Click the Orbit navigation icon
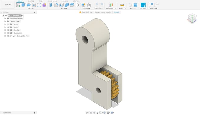Screen dimensions: 200x115 click(x=87, y=113)
